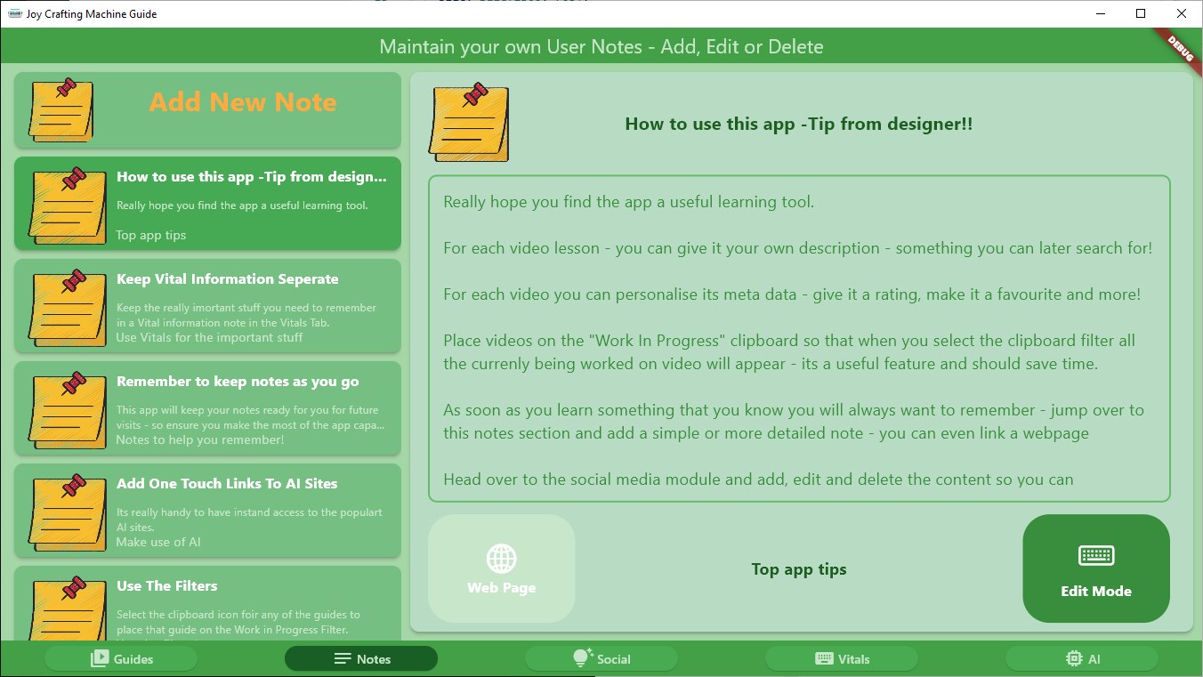Screen dimensions: 1203x677
Task: Click the sticky note icon of Keep Vital Information note
Action: (x=62, y=307)
